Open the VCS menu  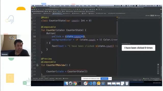[x=89, y=6]
